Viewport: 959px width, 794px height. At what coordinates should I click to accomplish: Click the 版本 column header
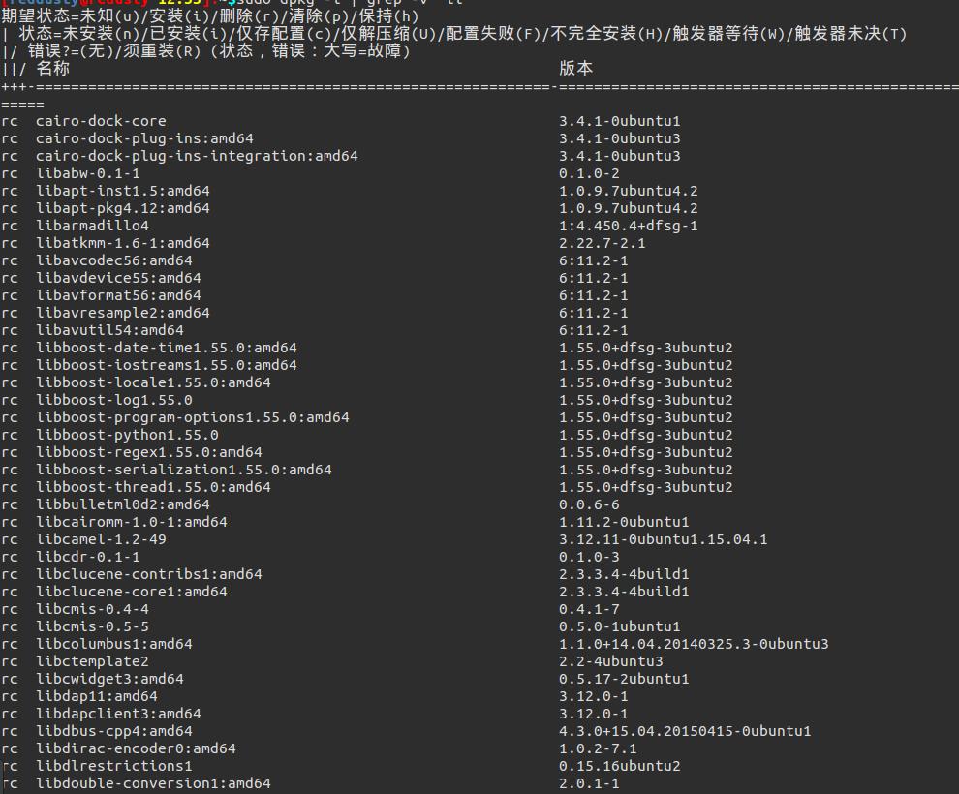click(575, 68)
